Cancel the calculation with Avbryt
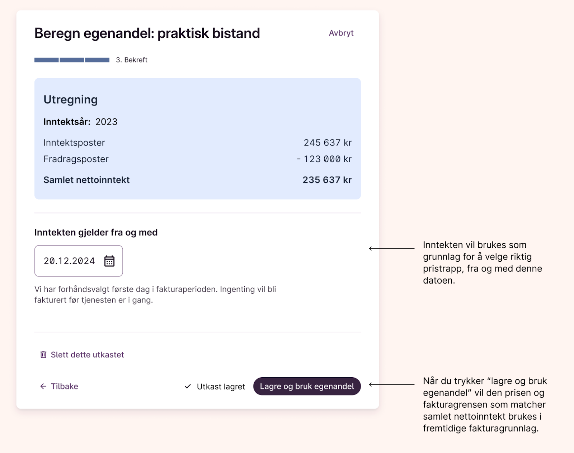Viewport: 574px width, 453px height. pyautogui.click(x=341, y=33)
